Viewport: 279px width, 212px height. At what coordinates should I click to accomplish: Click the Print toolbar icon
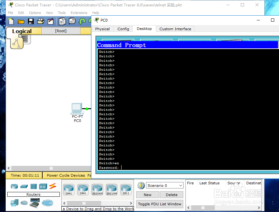pyautogui.click(x=41, y=21)
